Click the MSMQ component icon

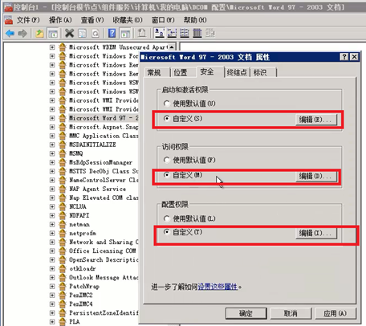coord(62,153)
